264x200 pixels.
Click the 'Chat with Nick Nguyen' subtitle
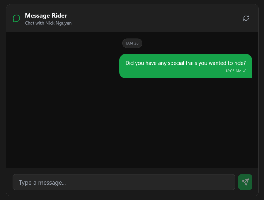[48, 23]
